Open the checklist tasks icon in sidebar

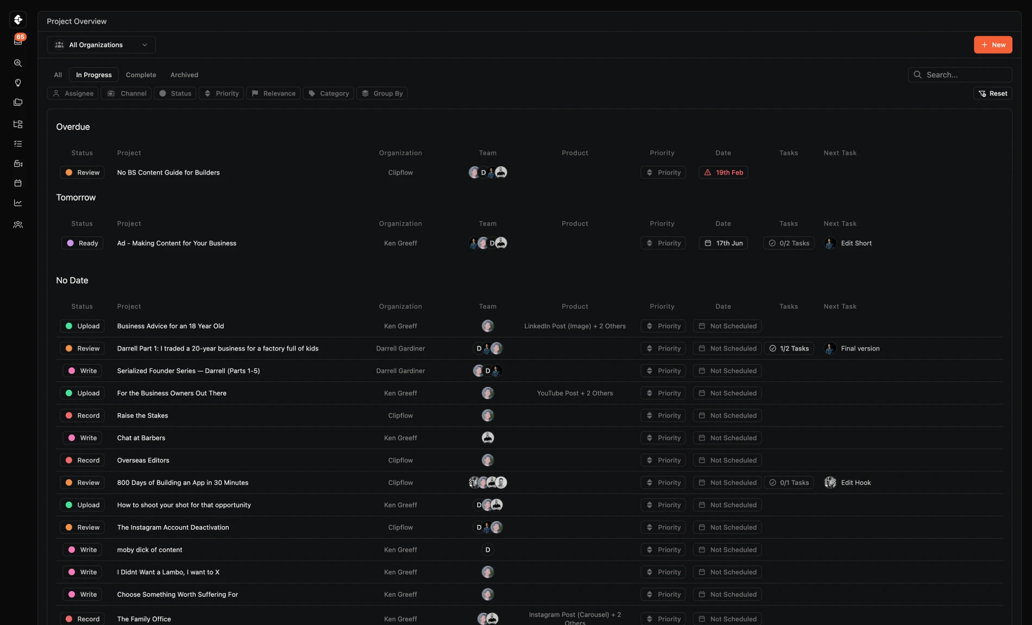[18, 144]
